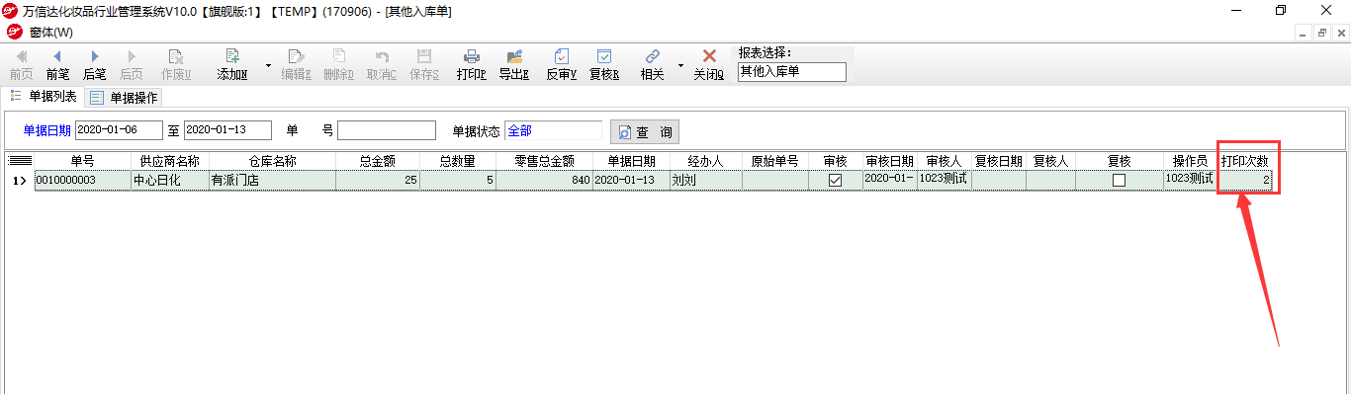
Task: Click the 查询 search button
Action: point(645,131)
